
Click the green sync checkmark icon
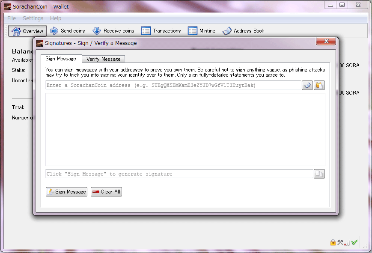354,242
